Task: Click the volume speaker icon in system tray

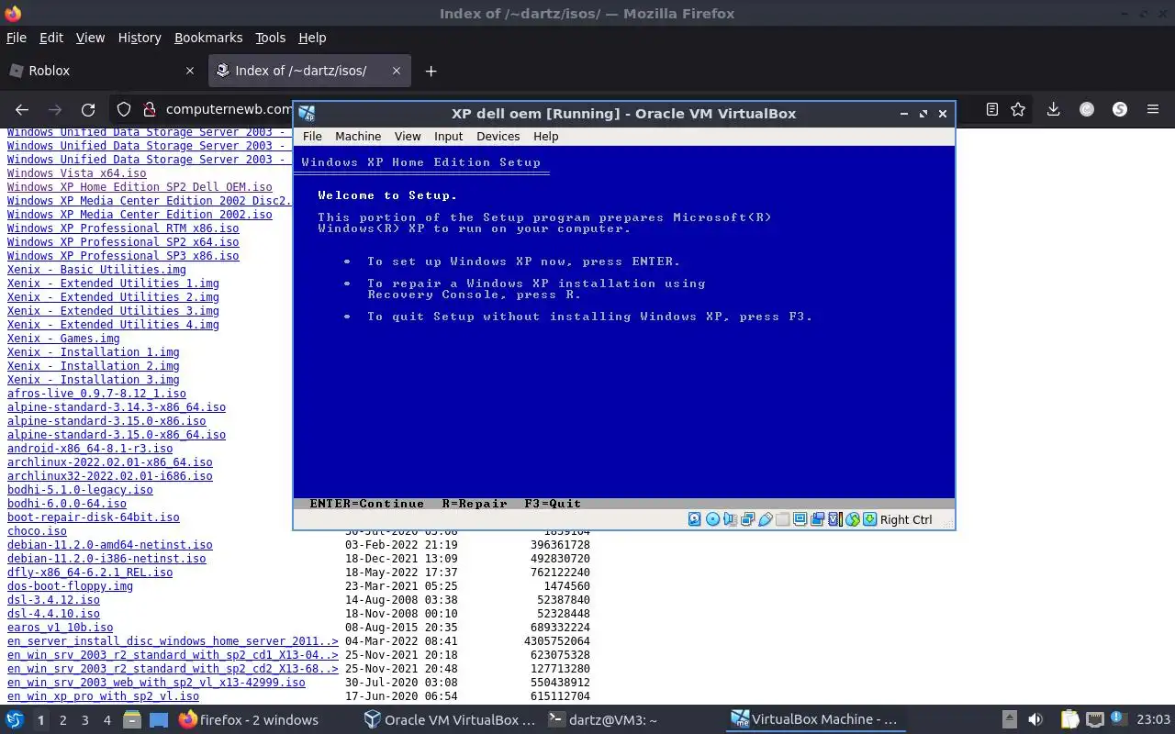Action: click(1035, 720)
